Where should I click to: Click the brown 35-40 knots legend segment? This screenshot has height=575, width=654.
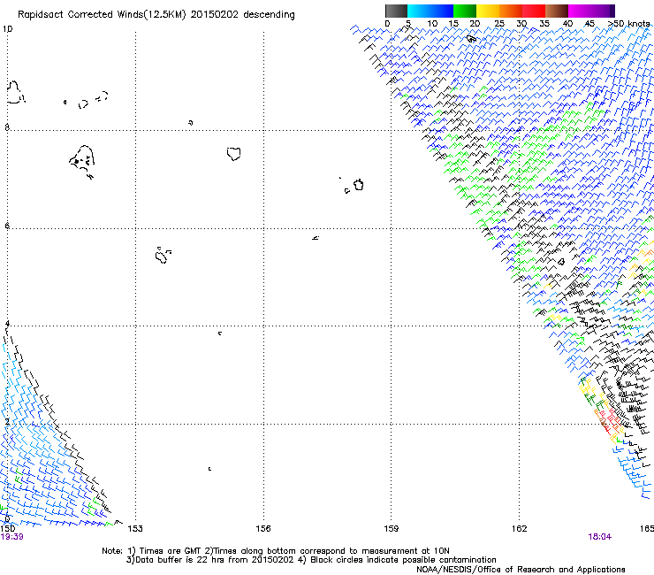(557, 11)
